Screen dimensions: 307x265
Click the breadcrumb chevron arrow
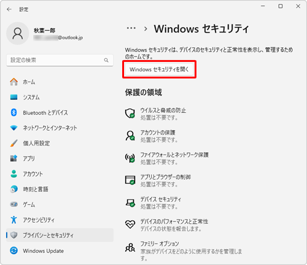click(146, 29)
